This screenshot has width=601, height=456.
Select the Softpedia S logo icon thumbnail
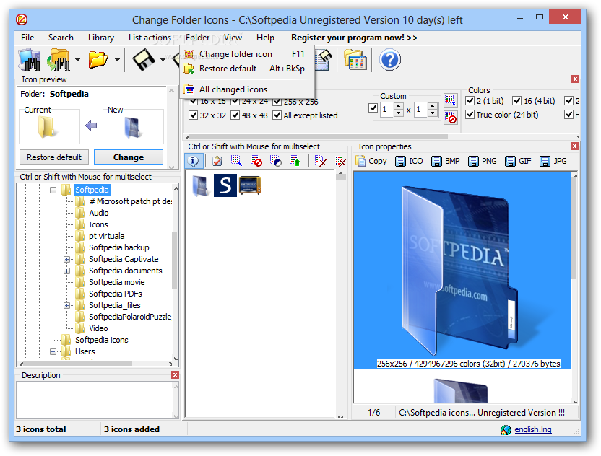pos(225,185)
